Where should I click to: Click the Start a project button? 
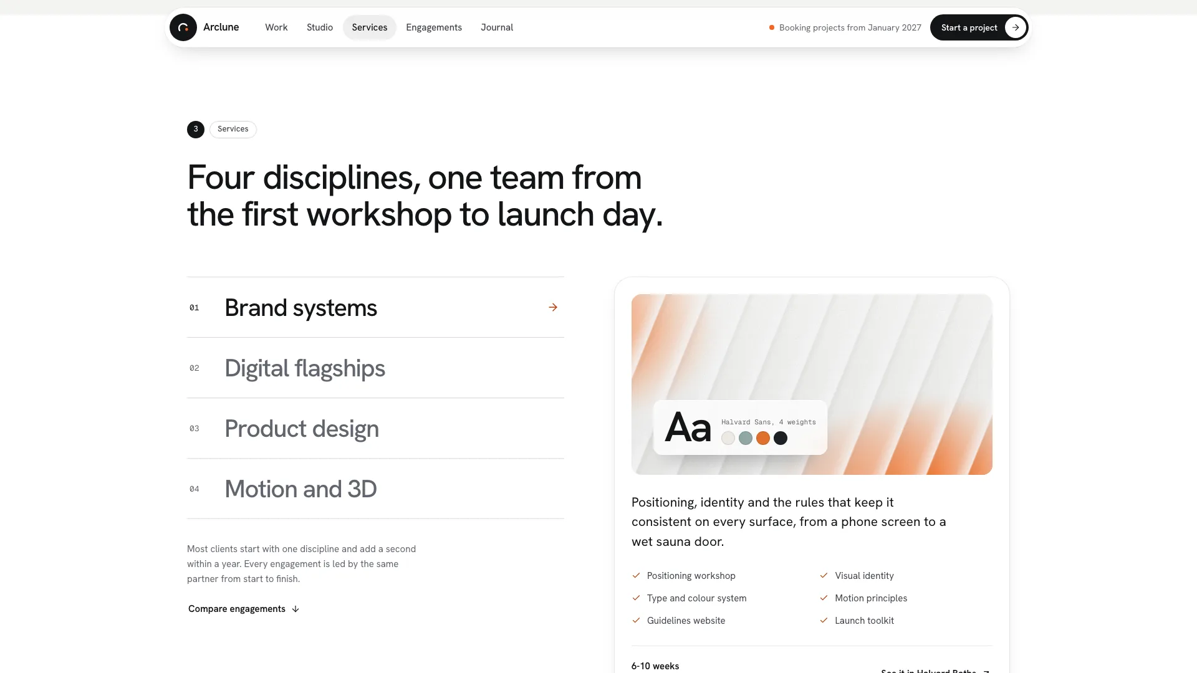click(x=979, y=27)
